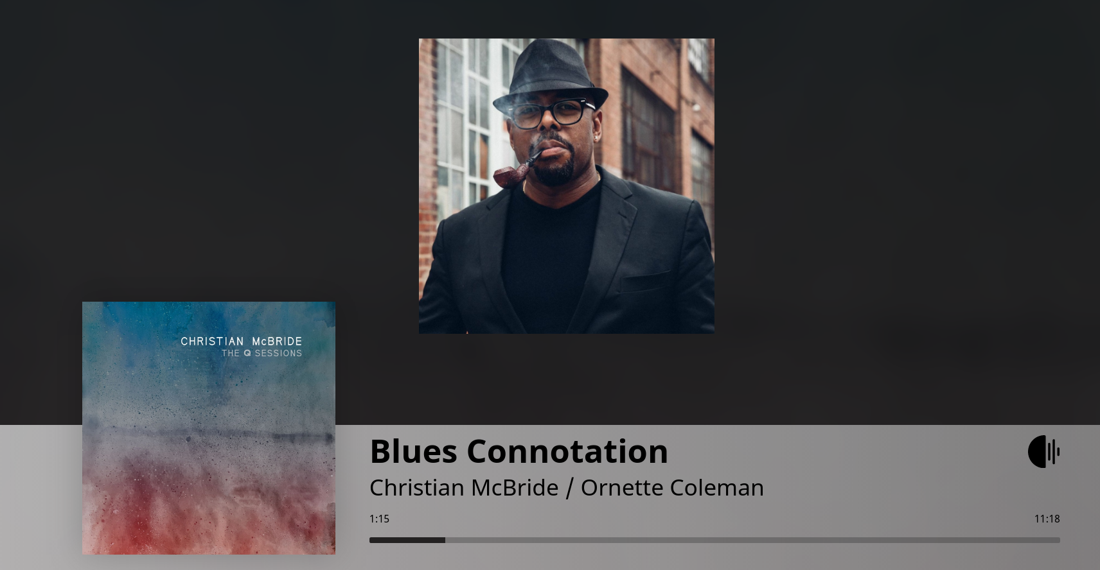Open The Q Sessions album cover
1100x570 pixels.
(x=209, y=428)
